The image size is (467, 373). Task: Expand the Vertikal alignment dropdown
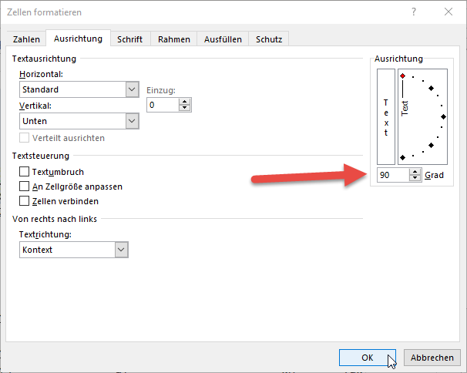[131, 121]
